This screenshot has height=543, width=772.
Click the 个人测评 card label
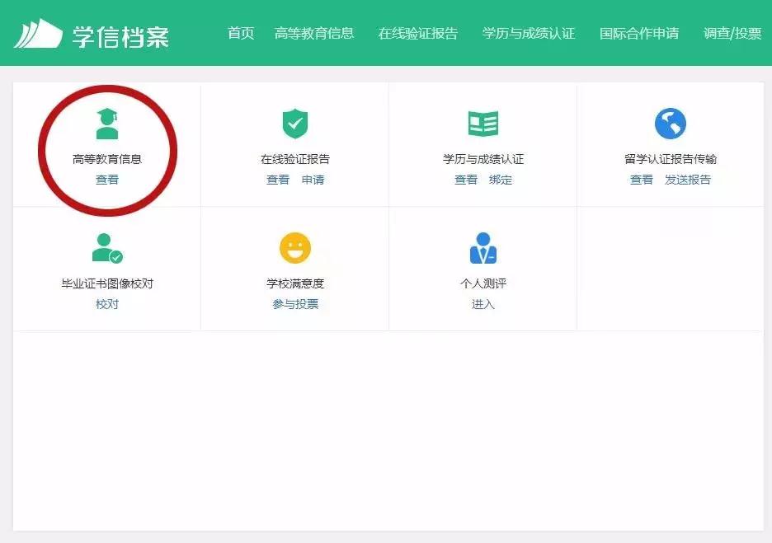click(x=483, y=283)
